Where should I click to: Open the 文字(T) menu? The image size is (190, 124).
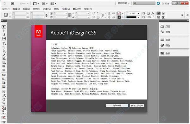coord(36,9)
